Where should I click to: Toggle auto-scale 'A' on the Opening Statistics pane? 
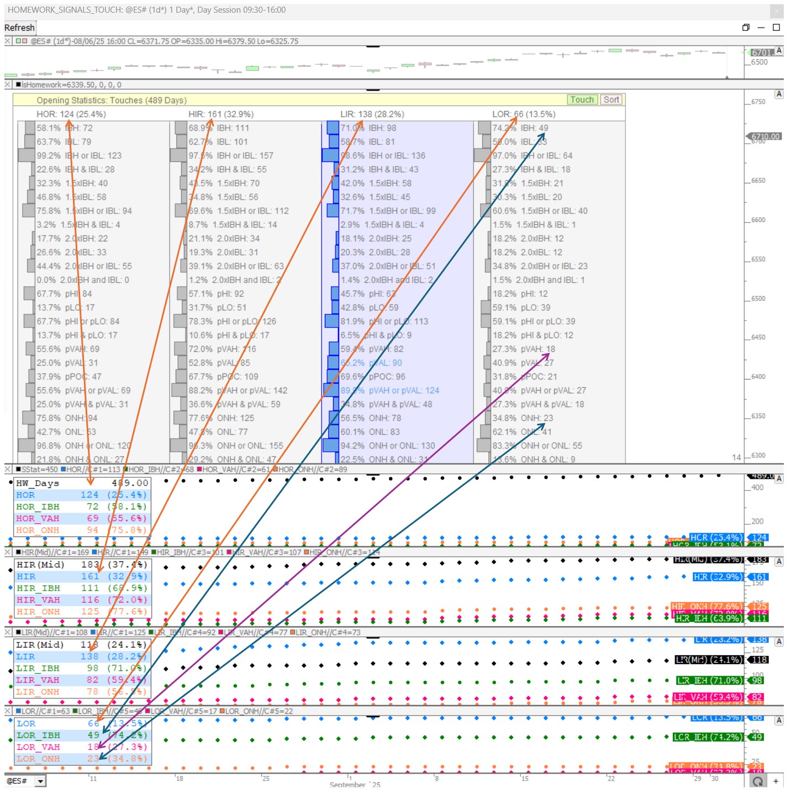779,94
